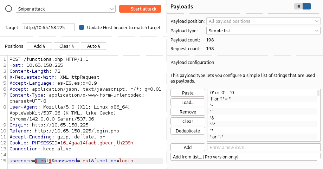Select the '^' payload row

coord(262,124)
